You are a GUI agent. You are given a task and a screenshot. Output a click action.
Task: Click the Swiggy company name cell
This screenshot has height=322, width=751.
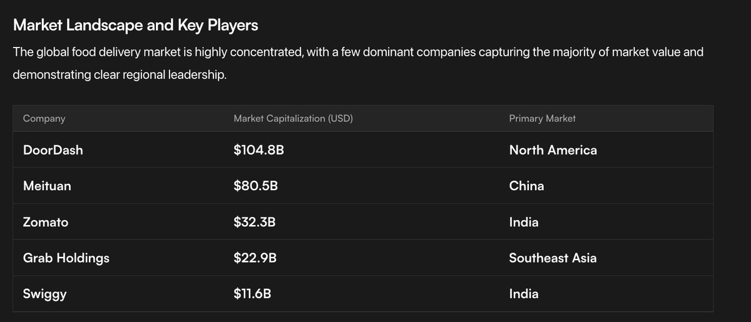tap(44, 294)
